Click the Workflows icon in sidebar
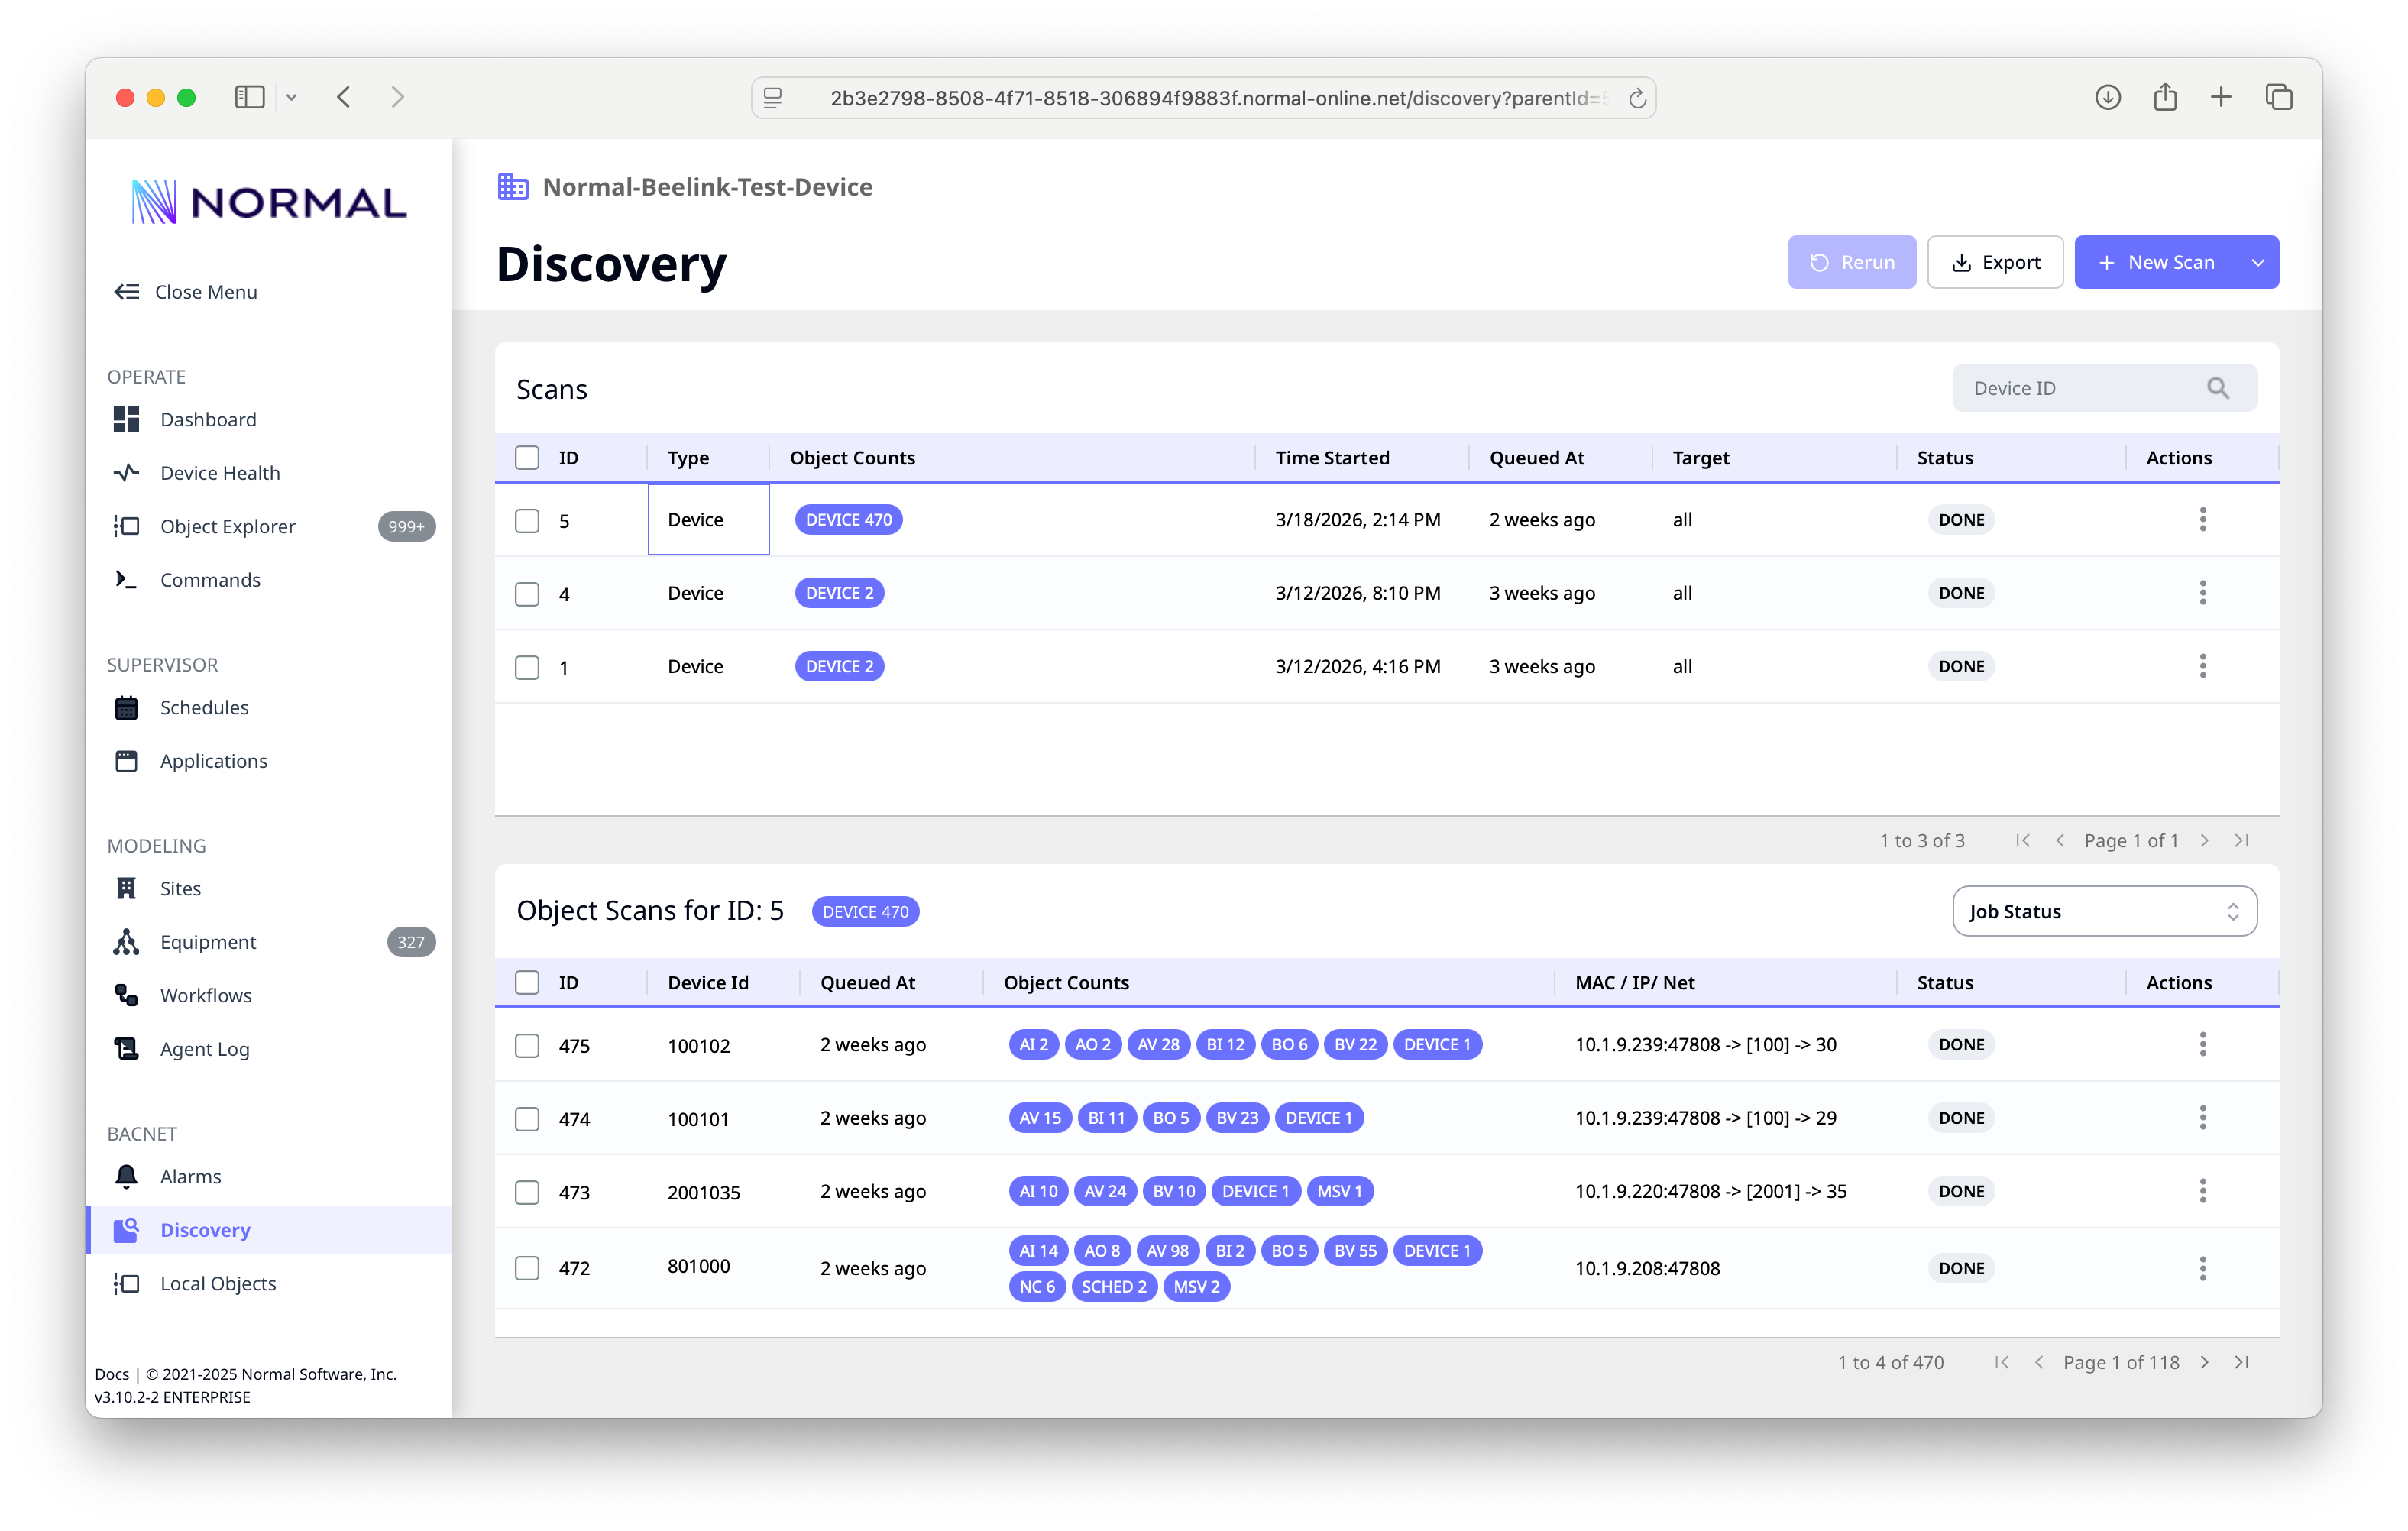 click(126, 995)
